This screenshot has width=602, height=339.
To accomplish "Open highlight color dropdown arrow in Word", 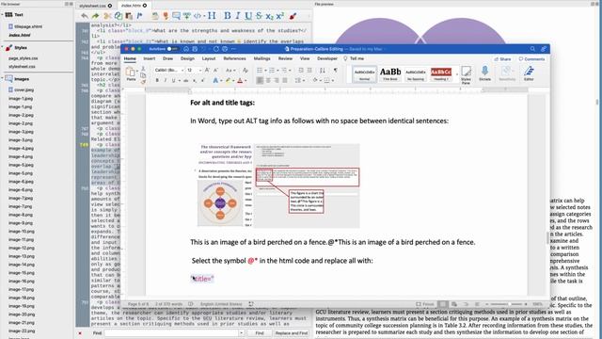I will pyautogui.click(x=233, y=81).
